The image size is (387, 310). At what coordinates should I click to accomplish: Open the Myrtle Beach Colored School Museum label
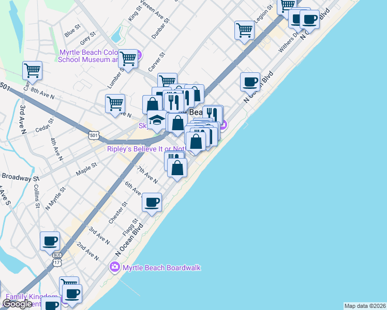[x=88, y=56]
